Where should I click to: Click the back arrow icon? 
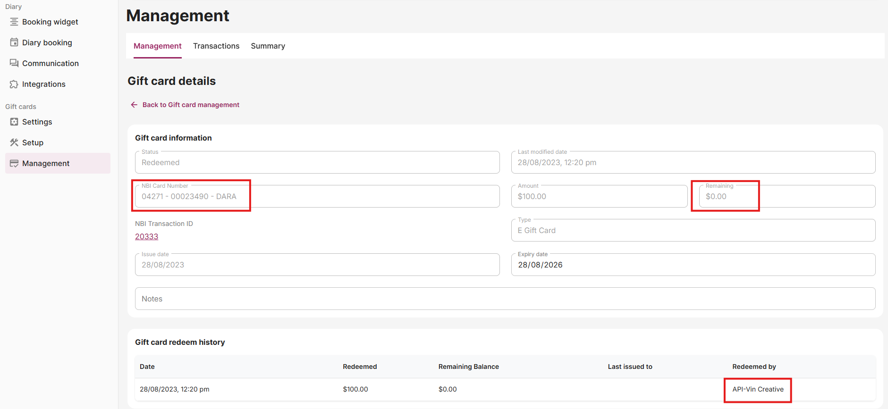[x=134, y=105]
